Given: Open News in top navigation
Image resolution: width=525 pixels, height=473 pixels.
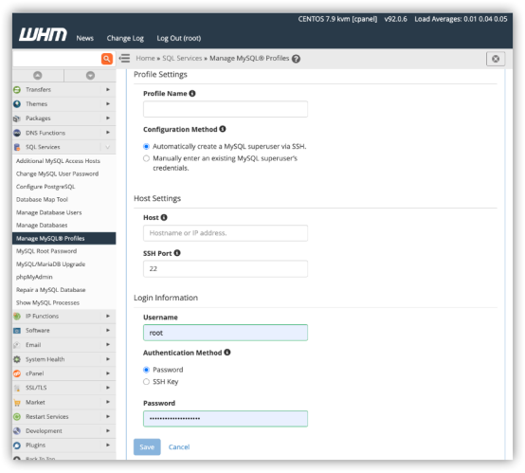Looking at the screenshot, I should click(84, 38).
